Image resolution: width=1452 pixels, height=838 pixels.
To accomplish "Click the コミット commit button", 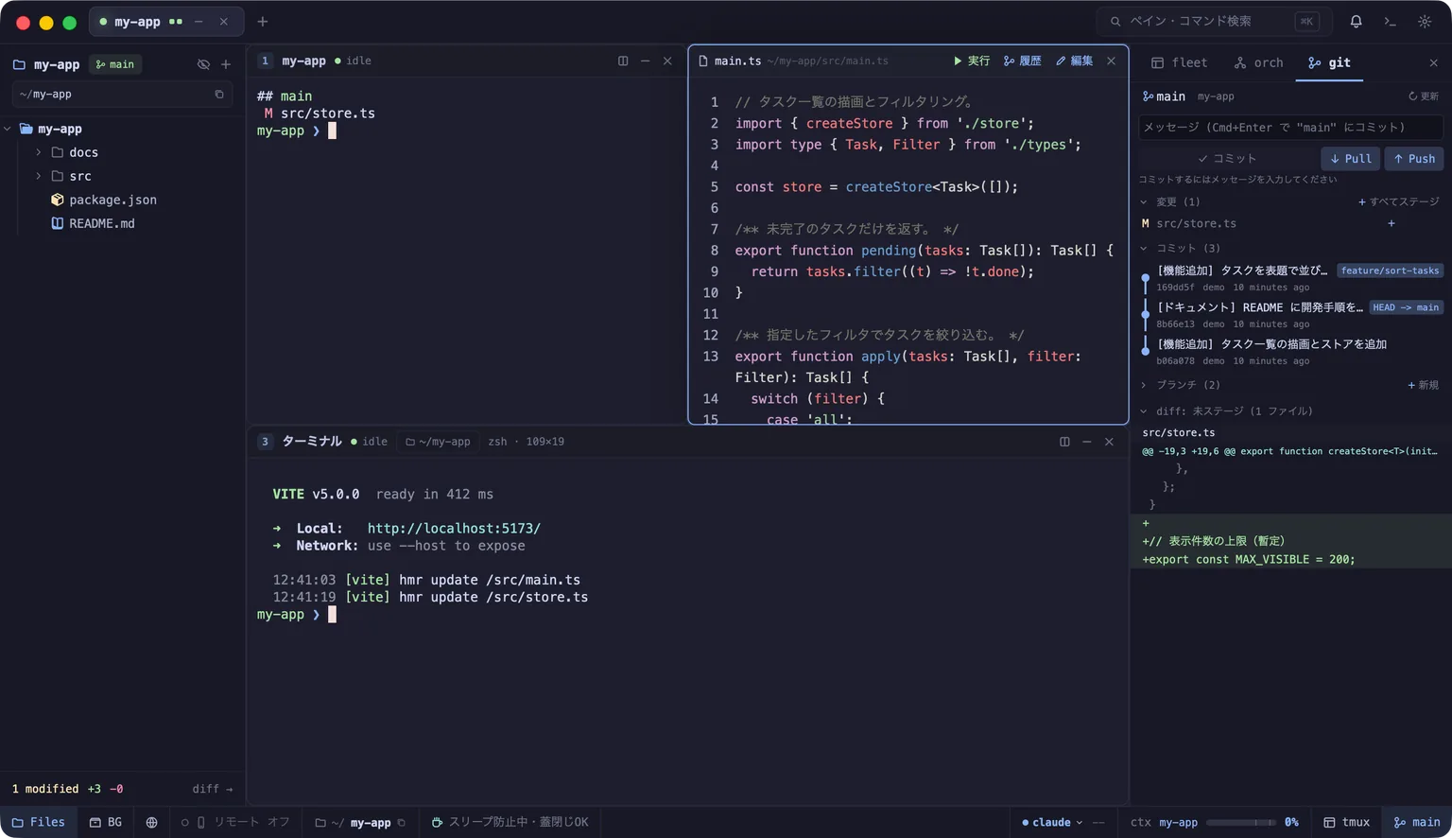I will pos(1227,159).
